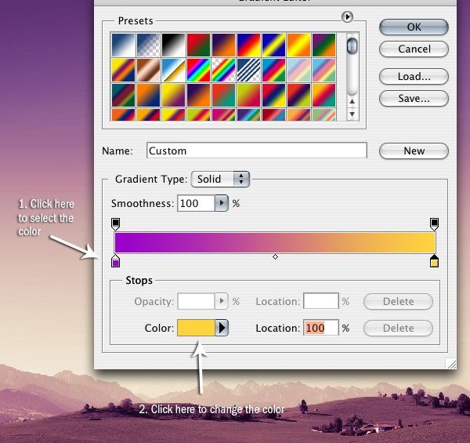This screenshot has width=470, height=443.
Task: Click the Smoothness value field
Action: pos(196,203)
